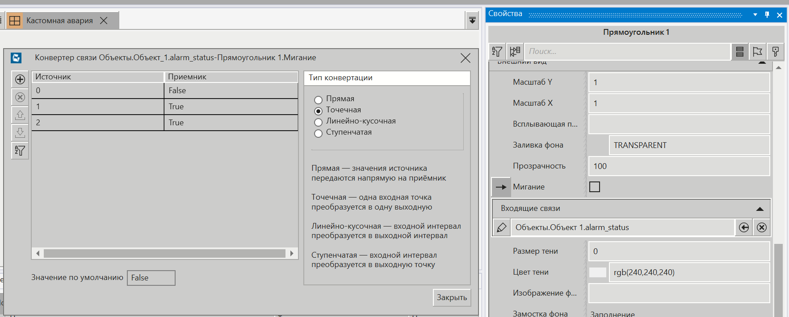
Task: Click the Properties search field Поиск...
Action: tap(627, 52)
